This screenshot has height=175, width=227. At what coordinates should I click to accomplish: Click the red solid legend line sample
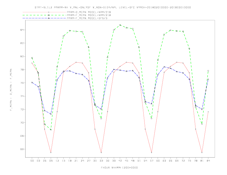pos(44,12)
